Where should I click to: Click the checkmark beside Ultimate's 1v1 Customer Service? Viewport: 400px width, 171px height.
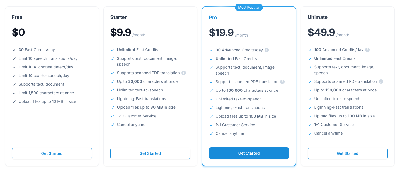[310, 125]
